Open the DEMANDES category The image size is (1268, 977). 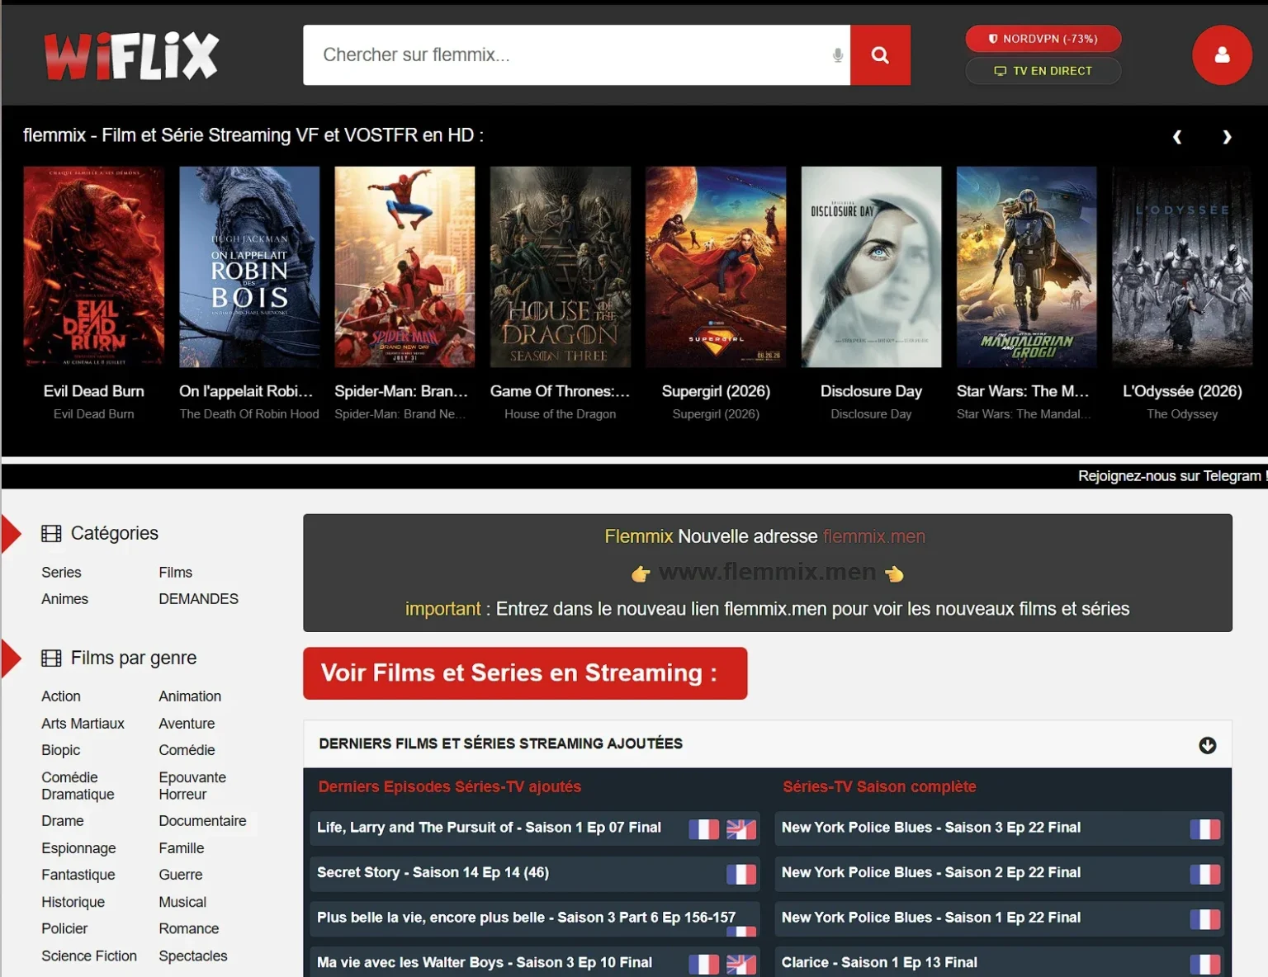click(198, 599)
